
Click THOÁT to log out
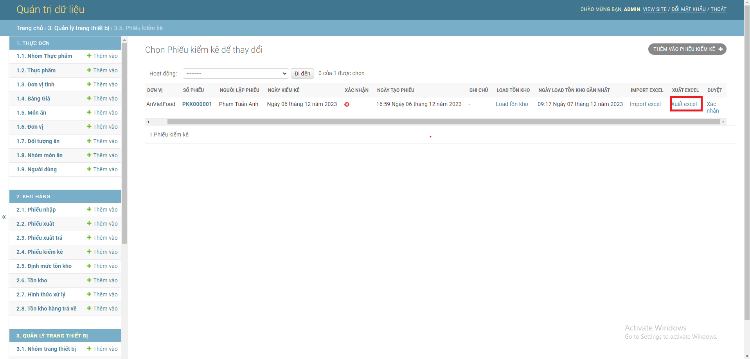point(718,9)
